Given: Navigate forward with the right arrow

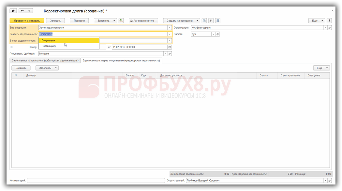Looking at the screenshot, I should point(29,11).
